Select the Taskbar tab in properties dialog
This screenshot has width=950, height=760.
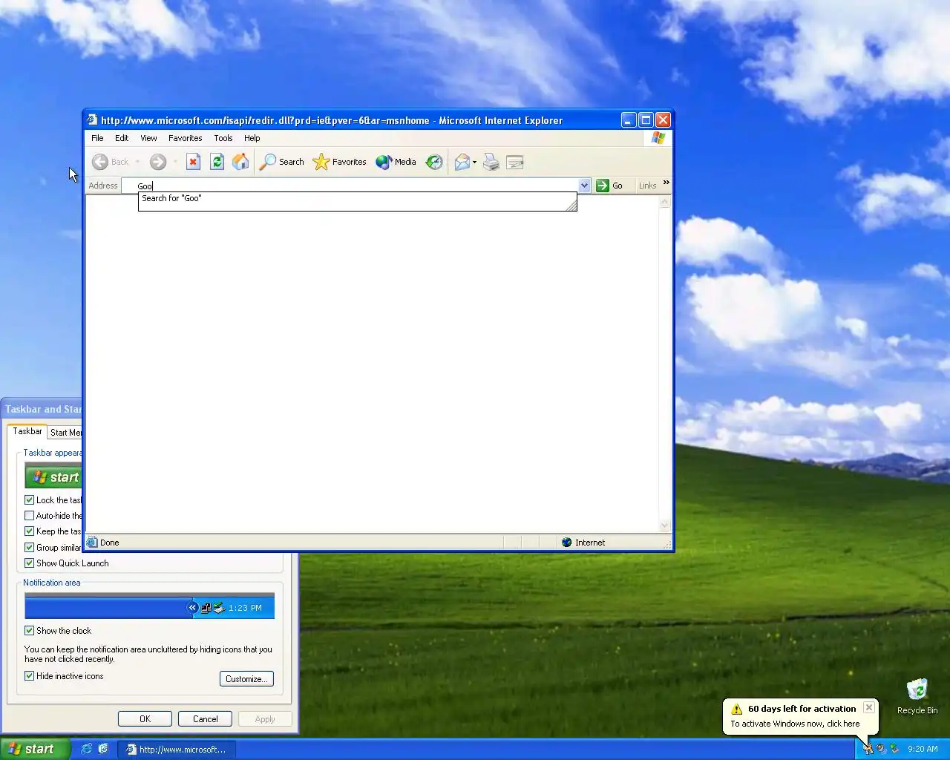coord(27,431)
